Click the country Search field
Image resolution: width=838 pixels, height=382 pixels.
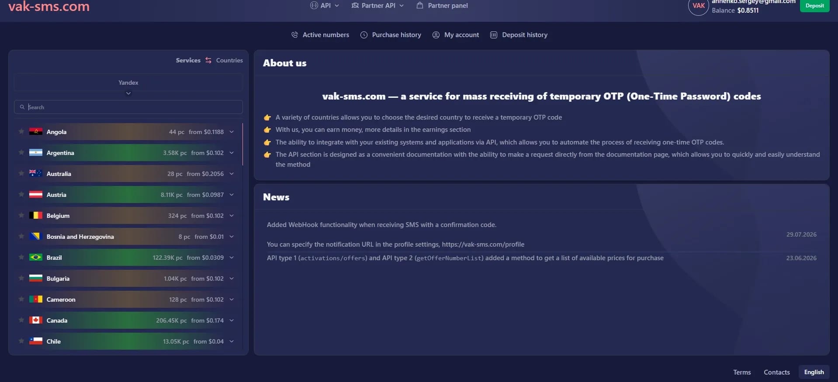pyautogui.click(x=128, y=107)
